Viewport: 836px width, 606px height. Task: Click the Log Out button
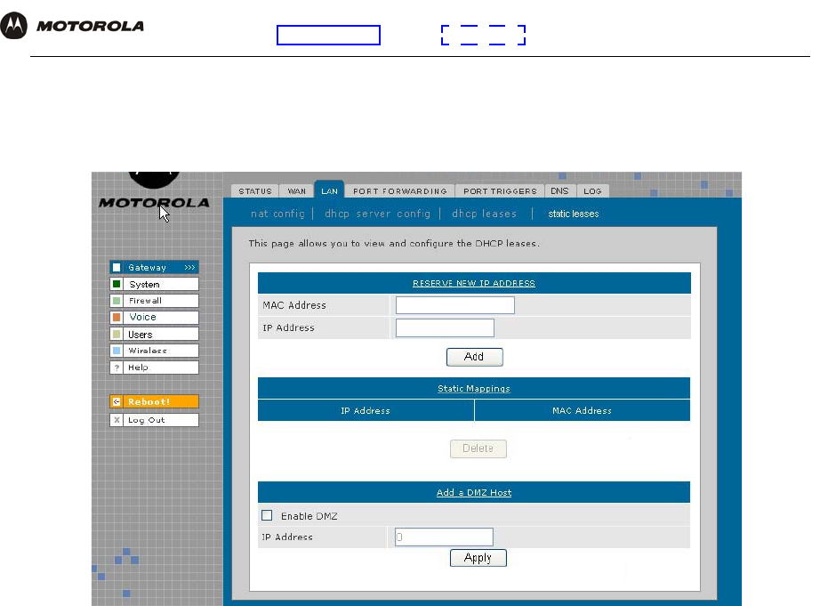pyautogui.click(x=154, y=420)
